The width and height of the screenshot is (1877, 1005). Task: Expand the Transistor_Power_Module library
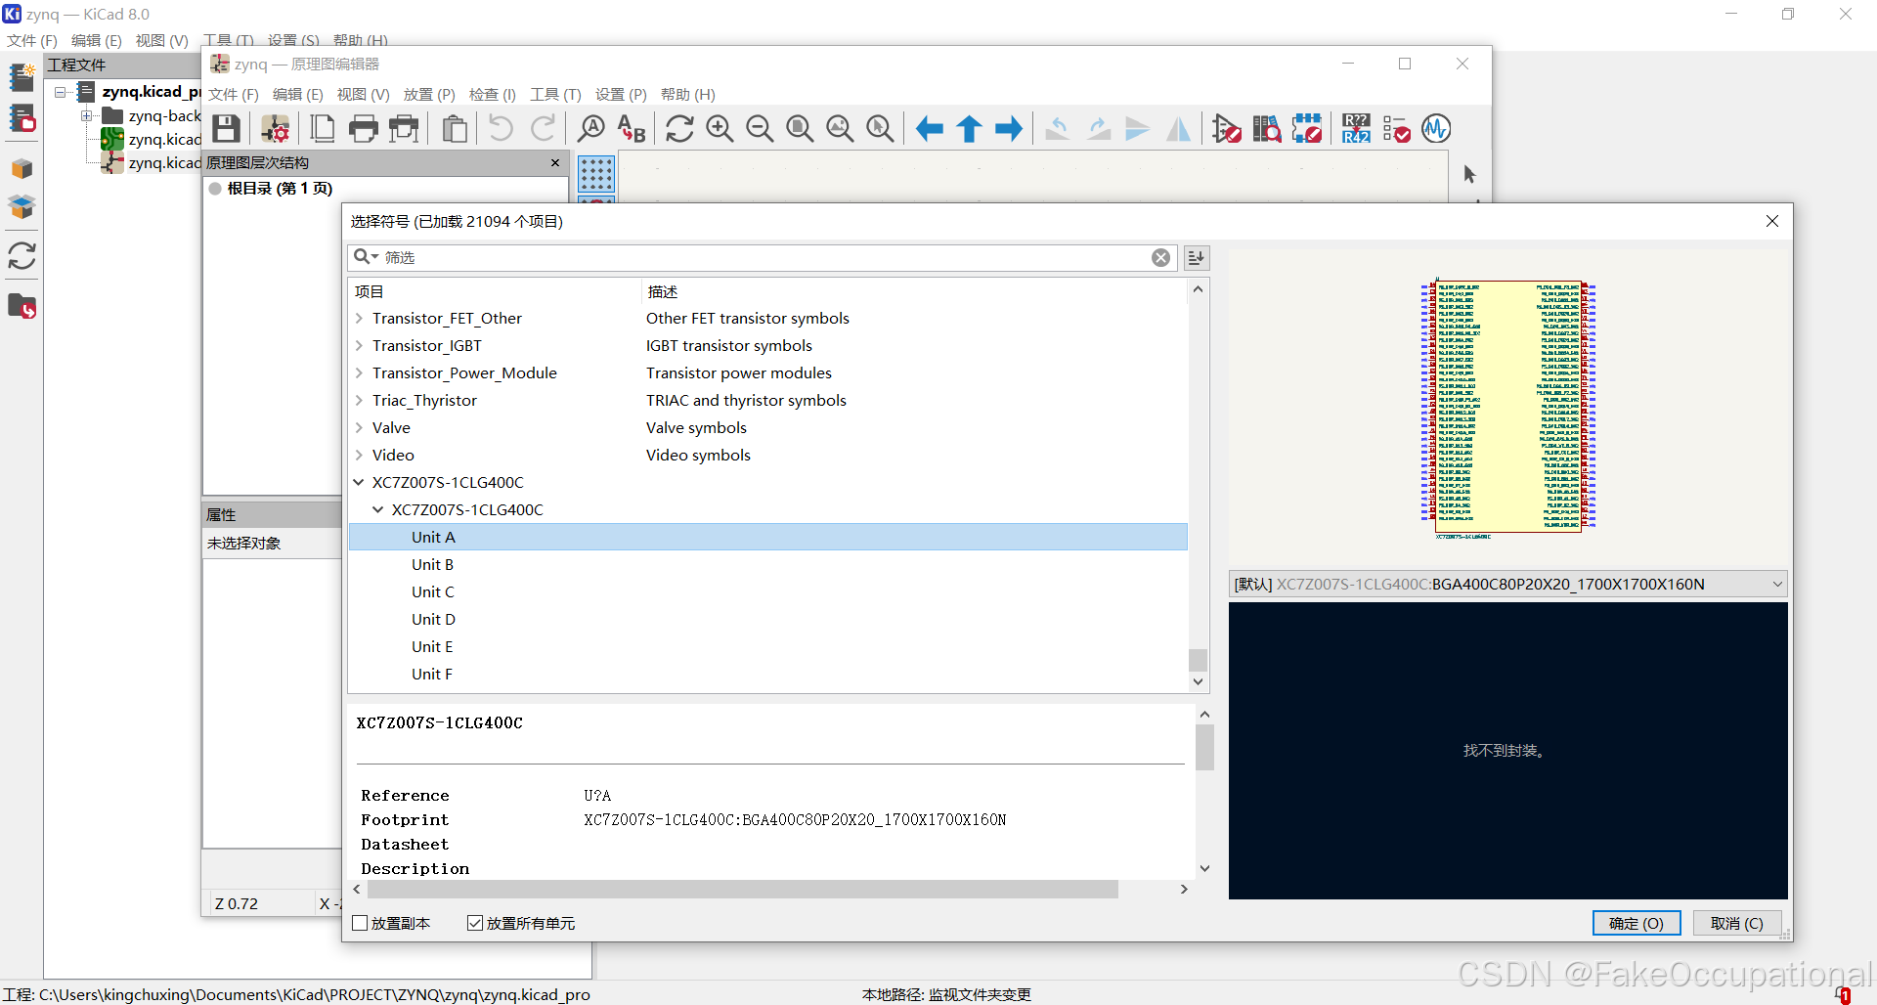[359, 373]
